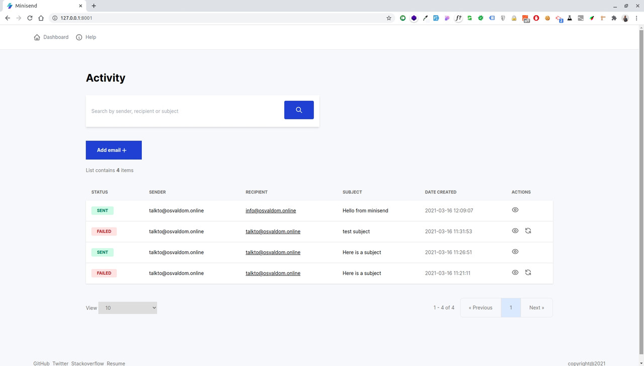The height and width of the screenshot is (366, 644).
Task: Click the date 2021-03-16 12:09:07
Action: [x=449, y=211]
